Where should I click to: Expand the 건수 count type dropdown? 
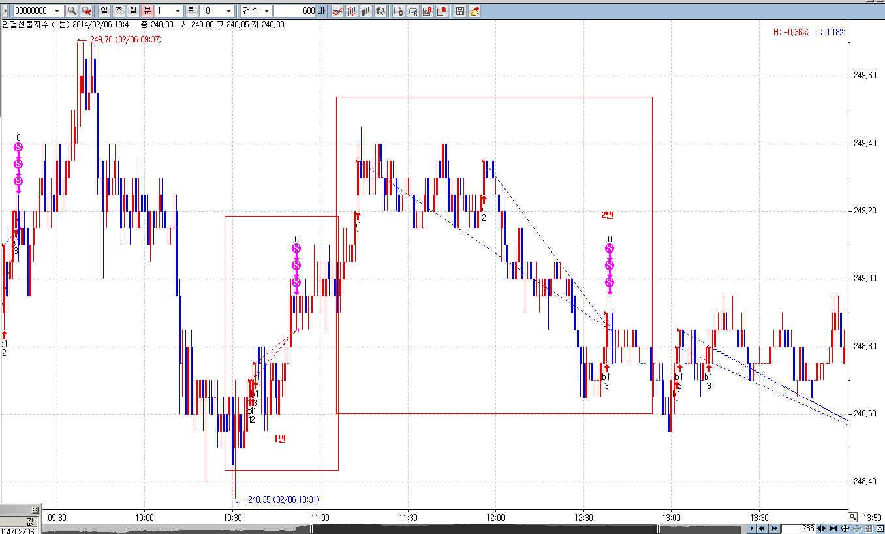tap(266, 11)
